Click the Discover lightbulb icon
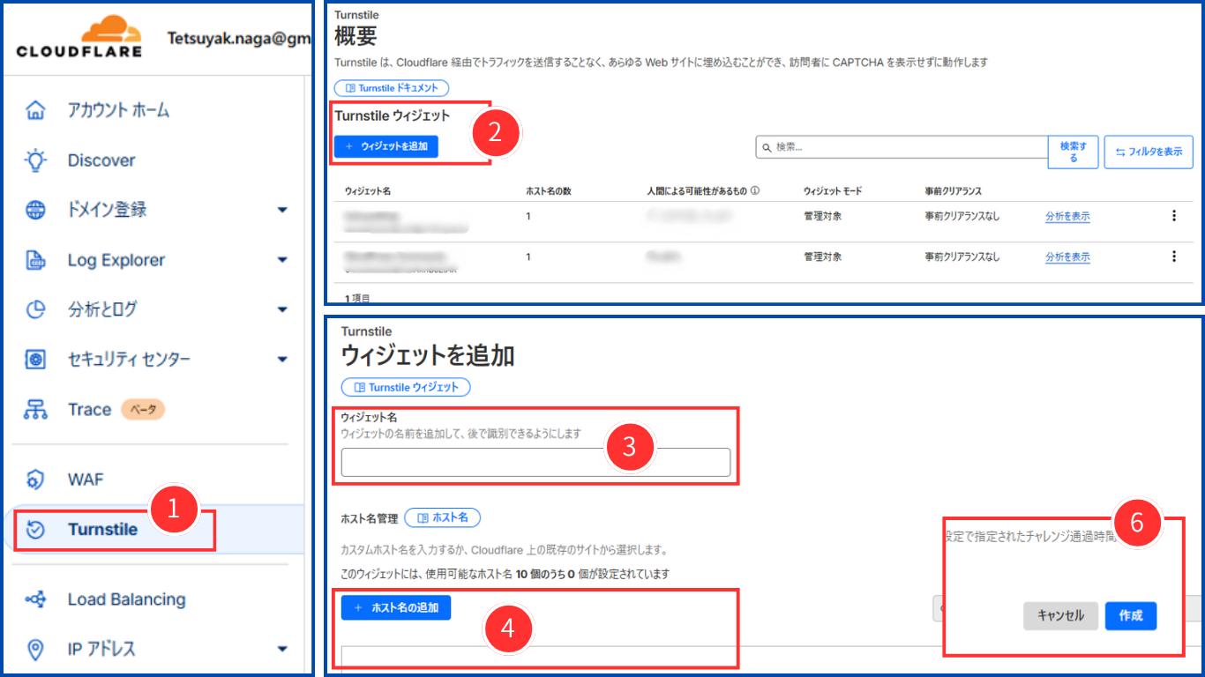This screenshot has width=1205, height=677. [x=35, y=160]
